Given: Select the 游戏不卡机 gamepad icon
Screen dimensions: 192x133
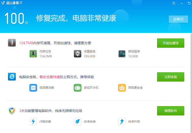Looking at the screenshot, I should (77, 88).
